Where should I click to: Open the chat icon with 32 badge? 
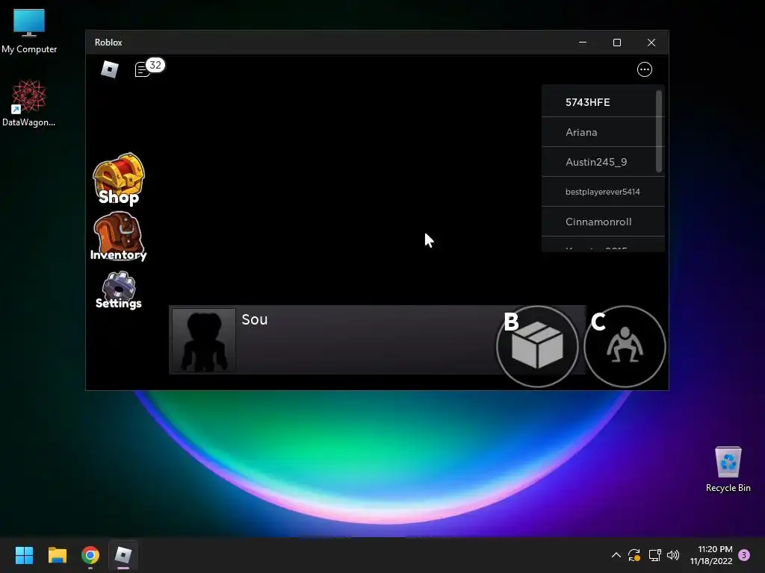pyautogui.click(x=149, y=68)
